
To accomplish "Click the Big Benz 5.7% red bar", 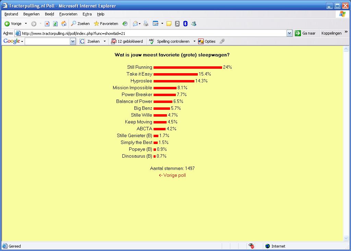I will pyautogui.click(x=162, y=108).
